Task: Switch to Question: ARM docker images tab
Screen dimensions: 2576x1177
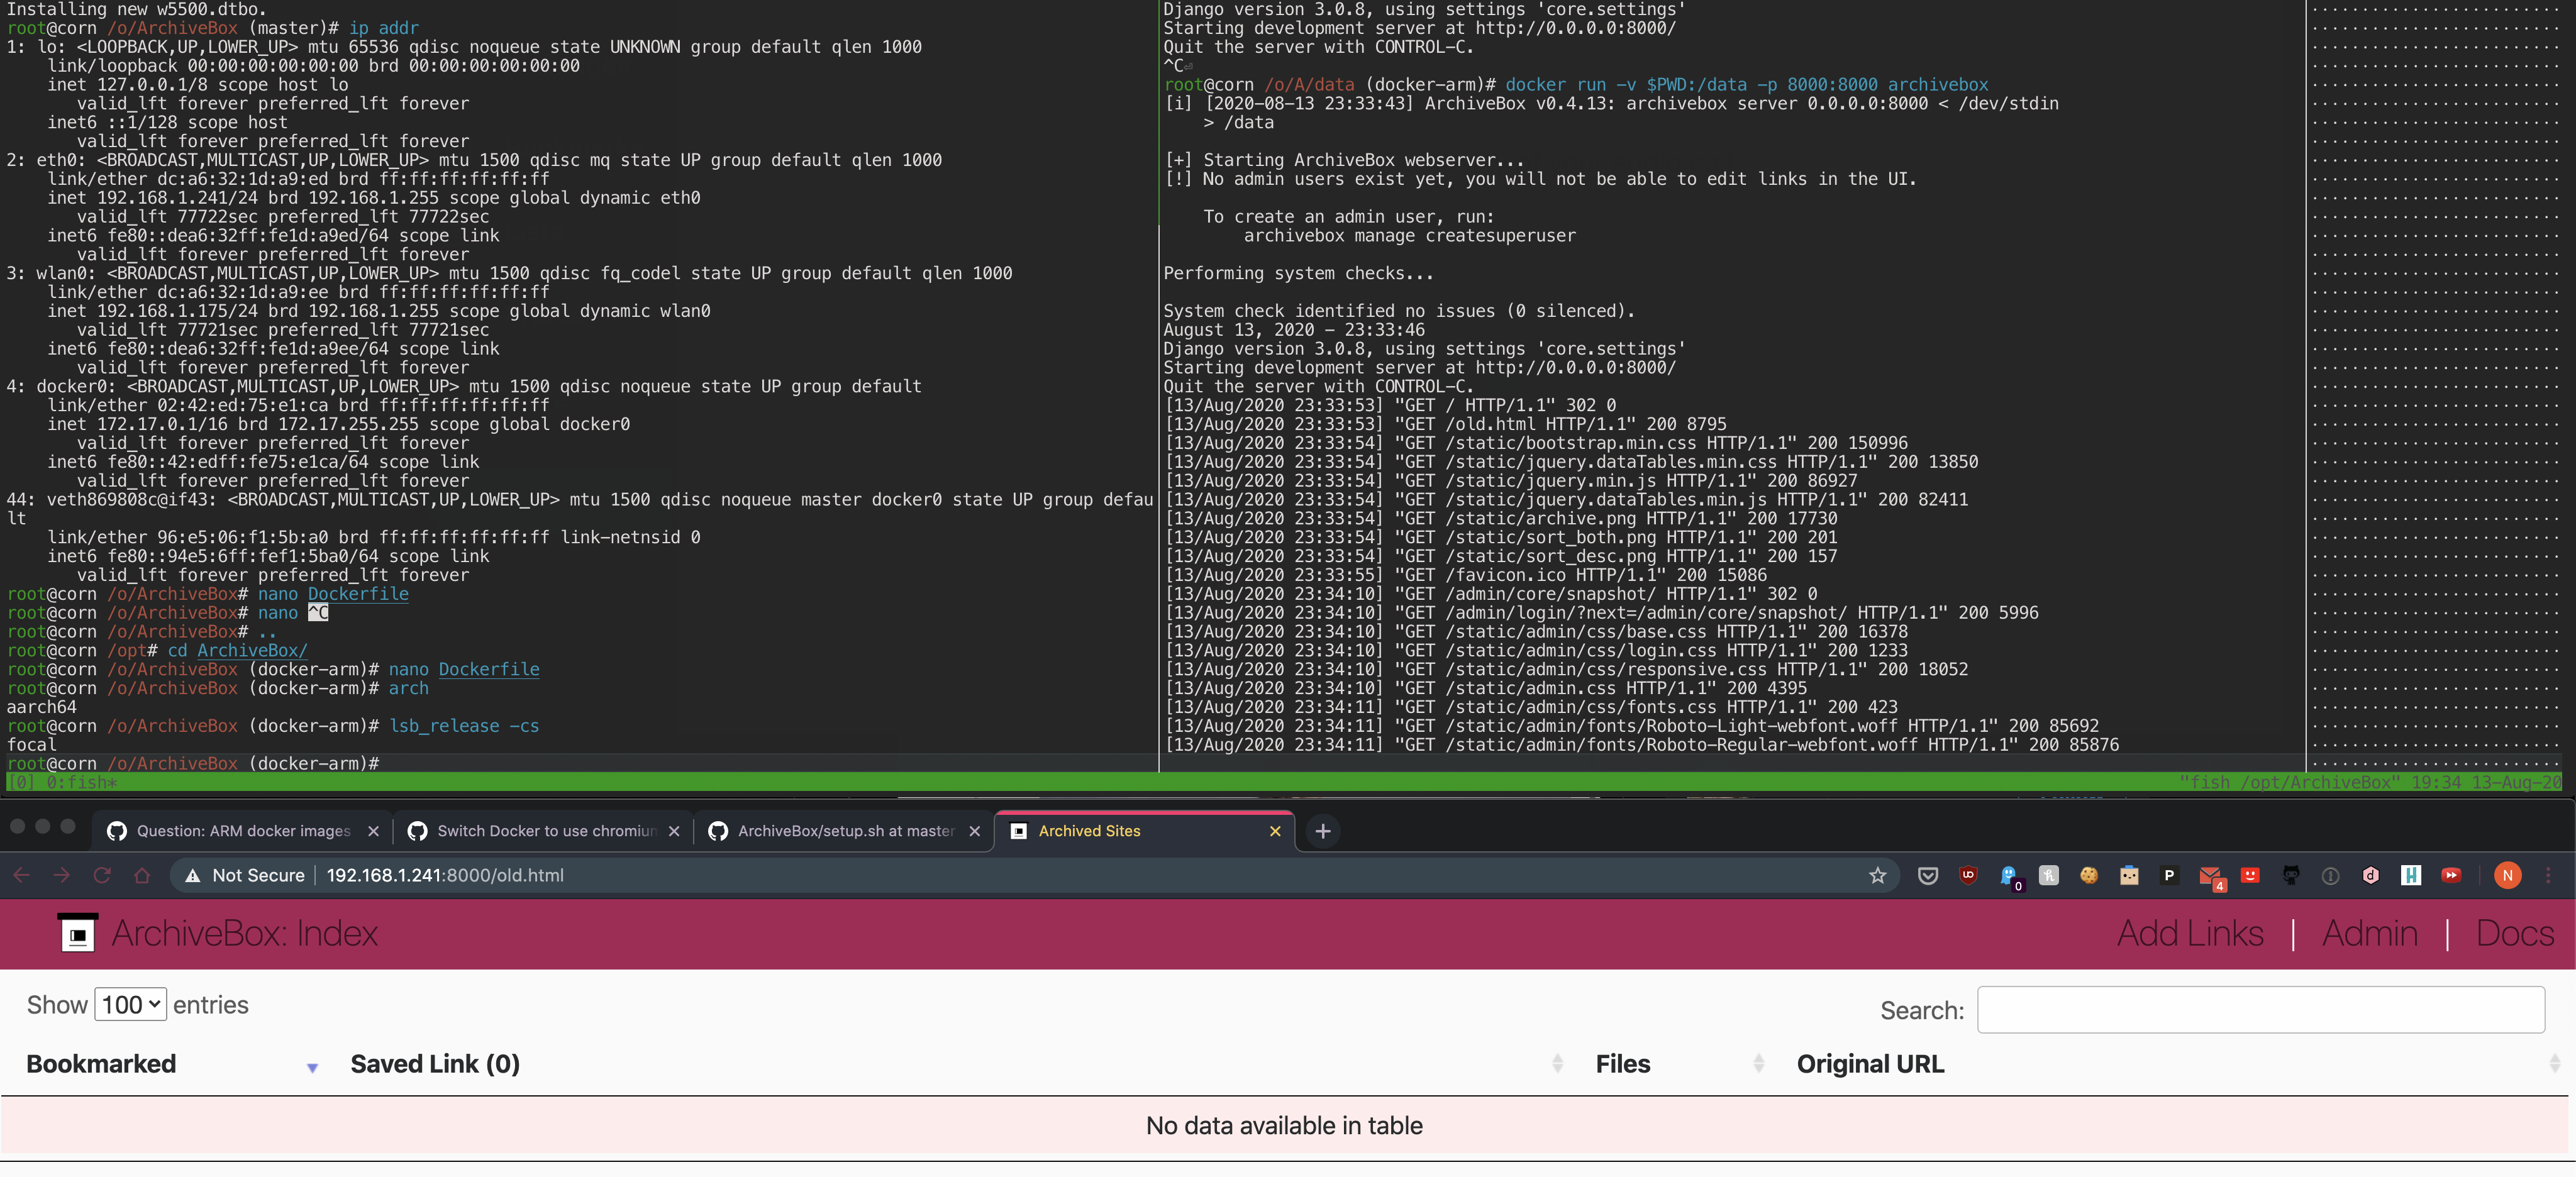Action: (243, 831)
